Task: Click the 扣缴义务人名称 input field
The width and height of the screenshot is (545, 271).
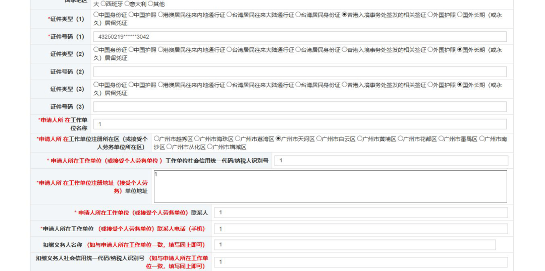Action: click(x=354, y=245)
